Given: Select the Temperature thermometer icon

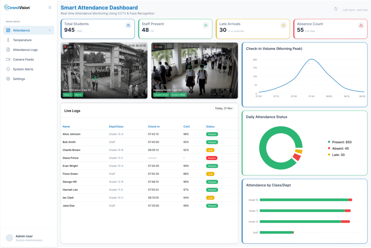Looking at the screenshot, I should [x=8, y=40].
